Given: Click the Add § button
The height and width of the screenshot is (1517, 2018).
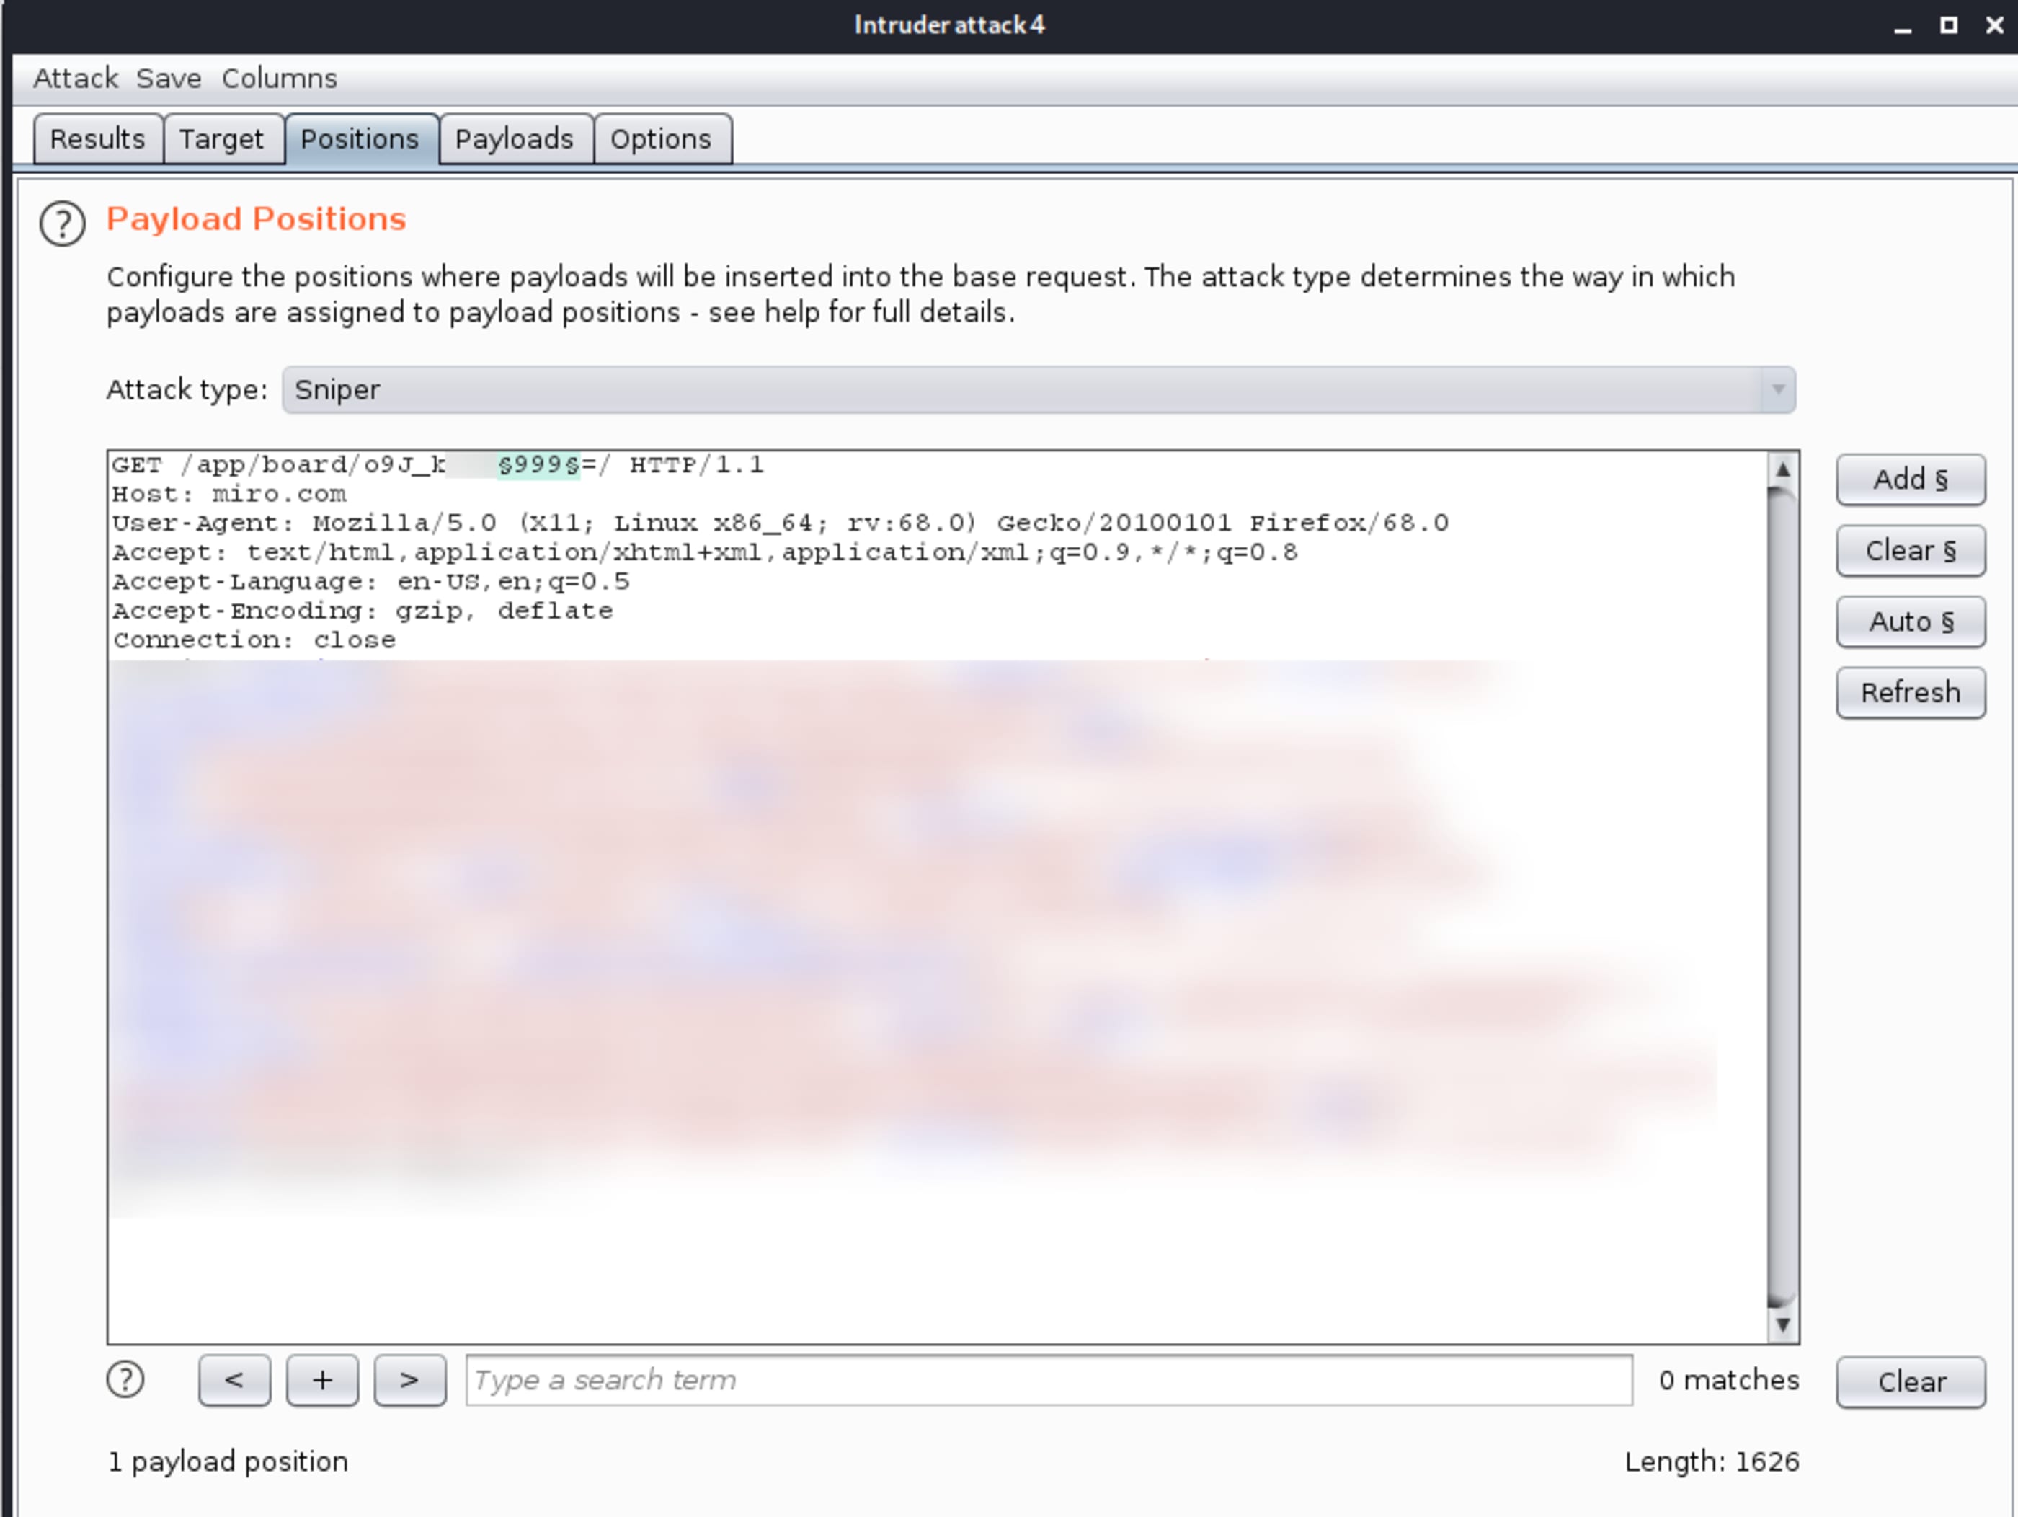Looking at the screenshot, I should [x=1911, y=479].
